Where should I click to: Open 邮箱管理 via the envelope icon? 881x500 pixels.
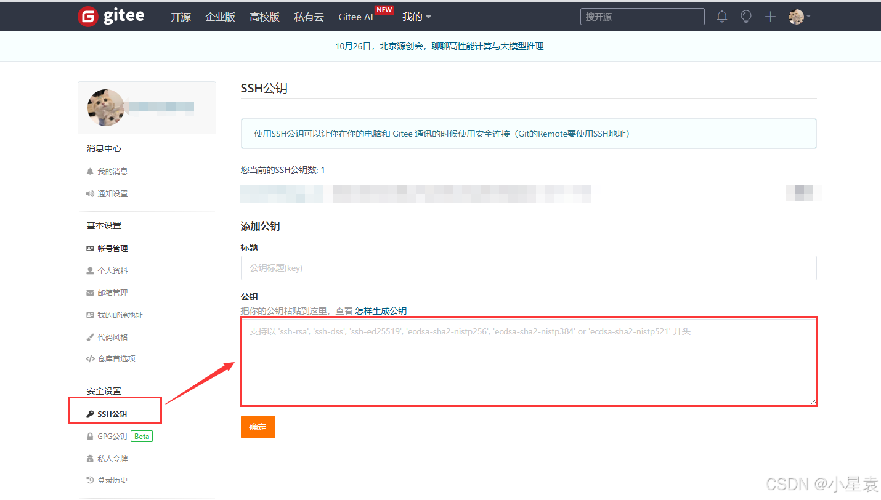point(91,292)
